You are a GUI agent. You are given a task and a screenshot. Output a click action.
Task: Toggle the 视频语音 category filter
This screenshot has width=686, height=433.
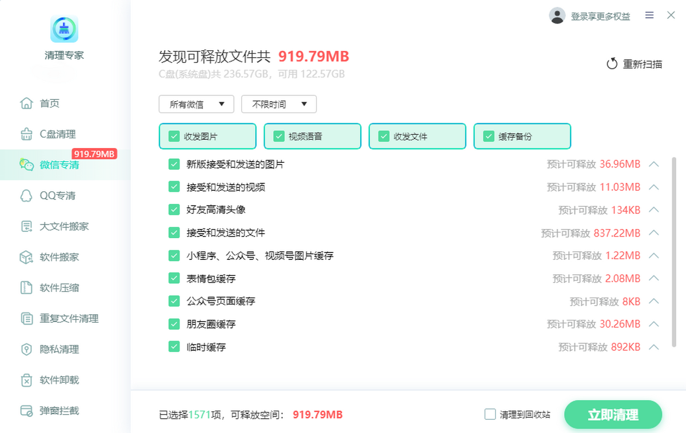tap(313, 137)
